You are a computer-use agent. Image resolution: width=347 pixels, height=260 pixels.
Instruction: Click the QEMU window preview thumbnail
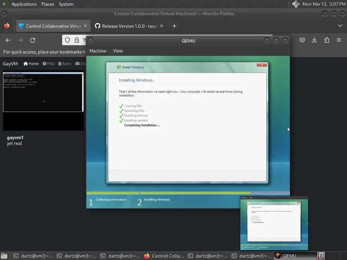274,223
